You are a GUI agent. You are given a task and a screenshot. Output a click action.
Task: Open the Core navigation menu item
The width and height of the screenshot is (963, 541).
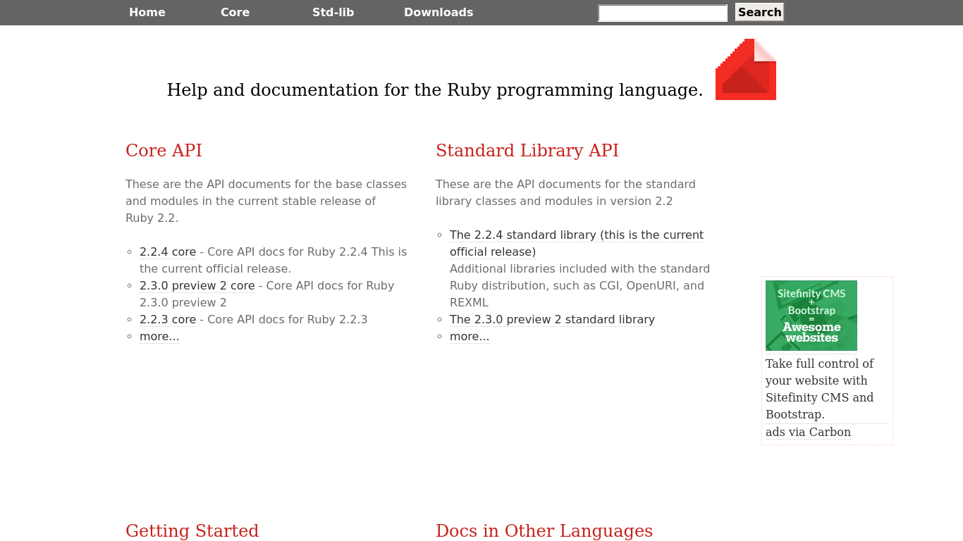click(235, 12)
